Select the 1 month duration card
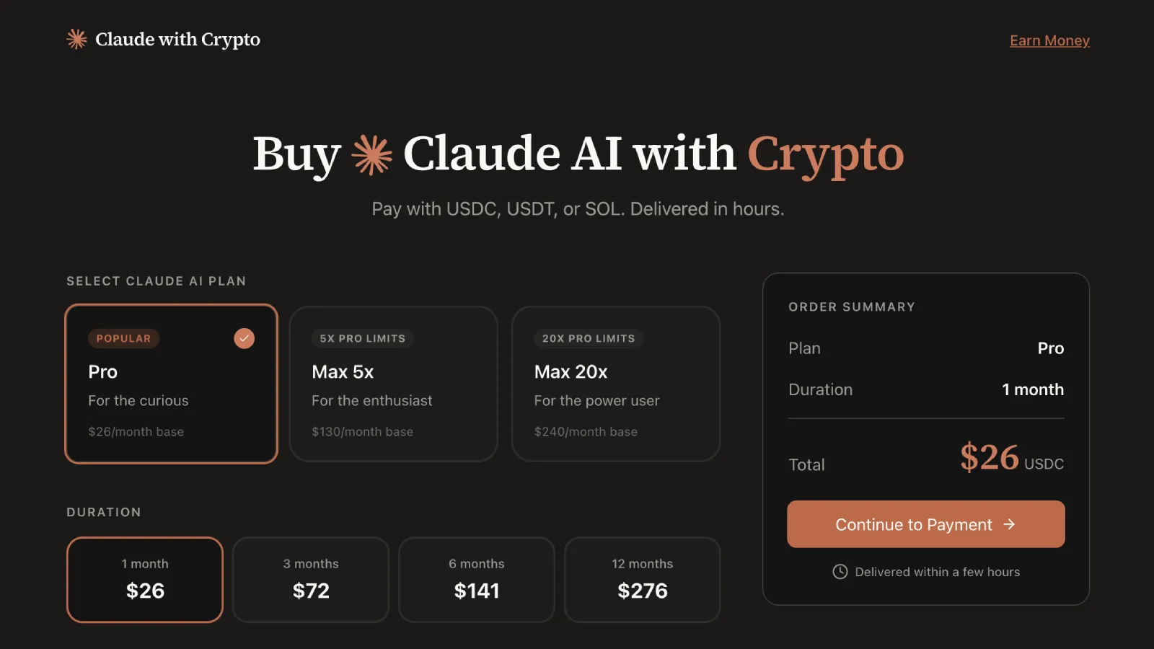This screenshot has height=649, width=1154. click(x=144, y=579)
